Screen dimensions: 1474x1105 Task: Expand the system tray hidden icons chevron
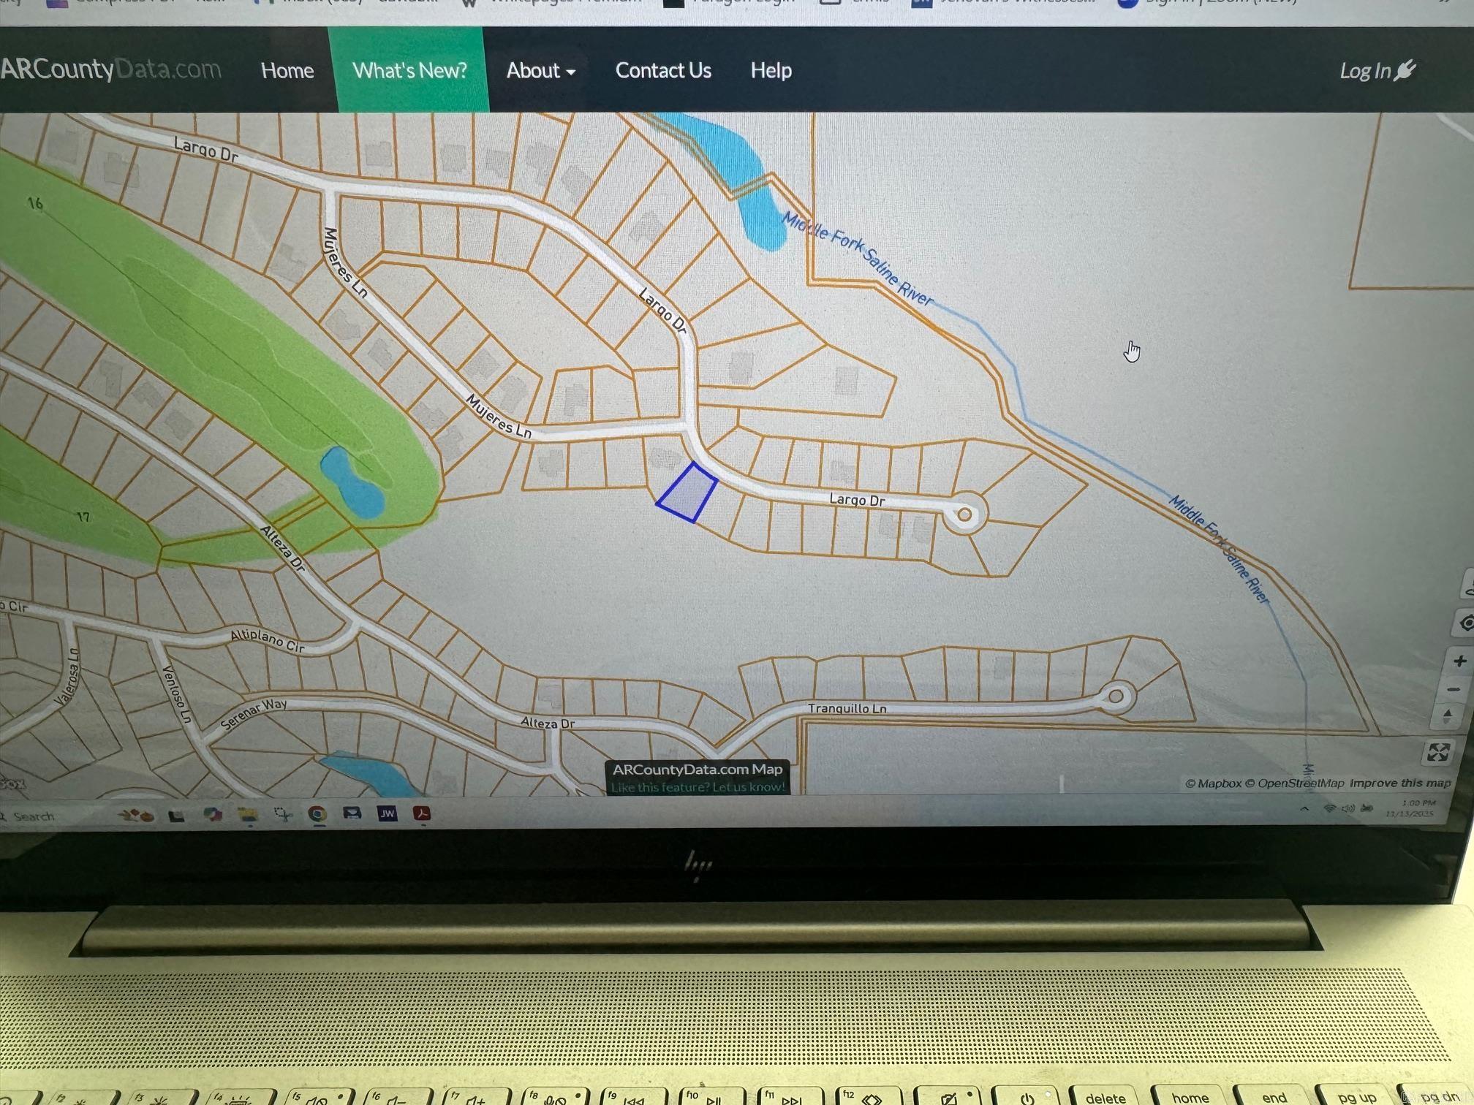click(x=1304, y=808)
